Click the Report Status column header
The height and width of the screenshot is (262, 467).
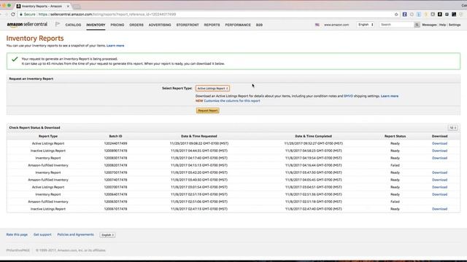pos(395,136)
